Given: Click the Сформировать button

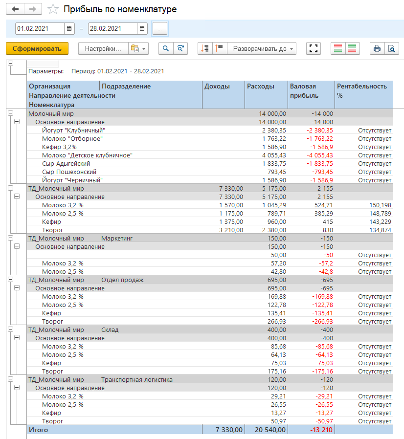Looking at the screenshot, I should click(x=37, y=48).
